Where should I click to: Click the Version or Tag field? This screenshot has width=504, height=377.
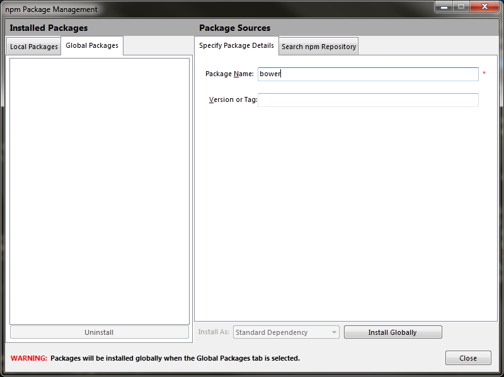368,100
